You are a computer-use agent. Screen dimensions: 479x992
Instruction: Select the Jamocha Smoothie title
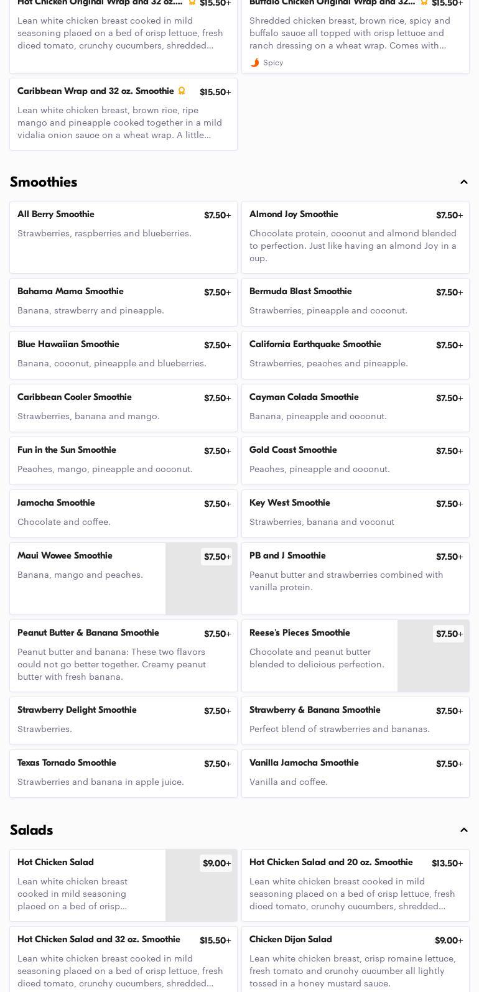pyautogui.click(x=56, y=503)
